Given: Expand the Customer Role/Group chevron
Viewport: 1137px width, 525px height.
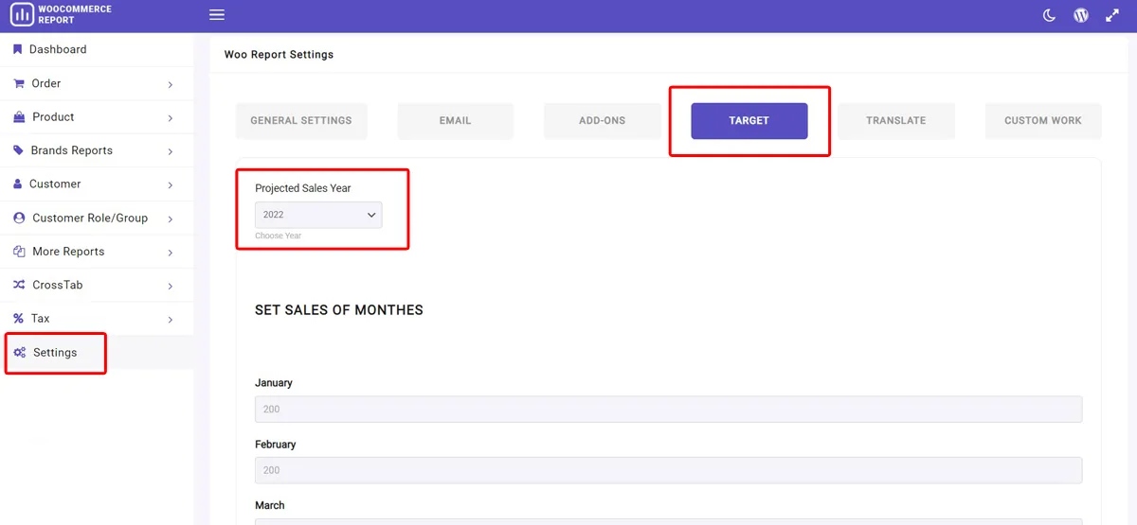Looking at the screenshot, I should [x=171, y=219].
